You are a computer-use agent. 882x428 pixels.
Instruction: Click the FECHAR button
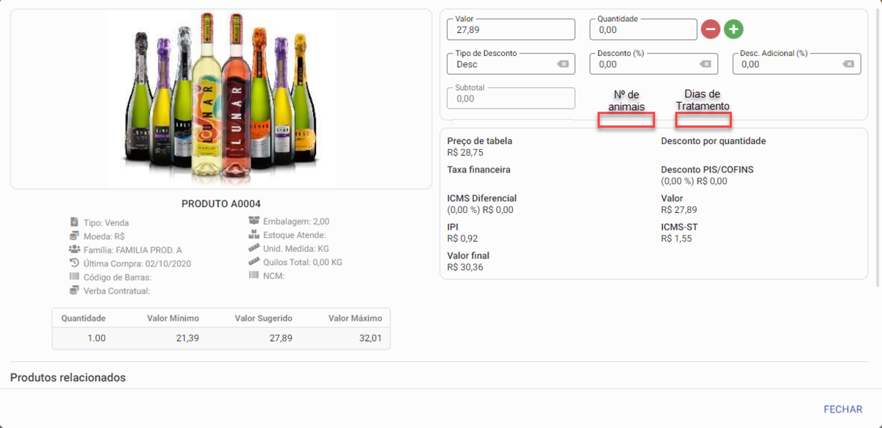tap(843, 410)
